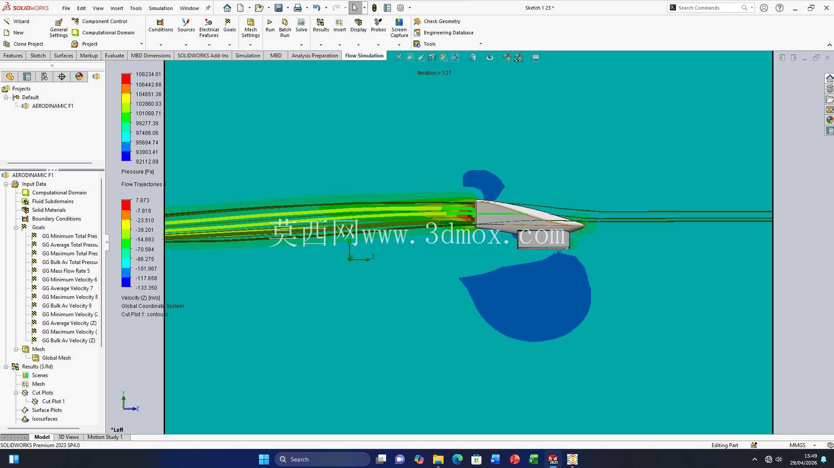The width and height of the screenshot is (834, 468).
Task: Select Global Mesh tree item
Action: 56,358
